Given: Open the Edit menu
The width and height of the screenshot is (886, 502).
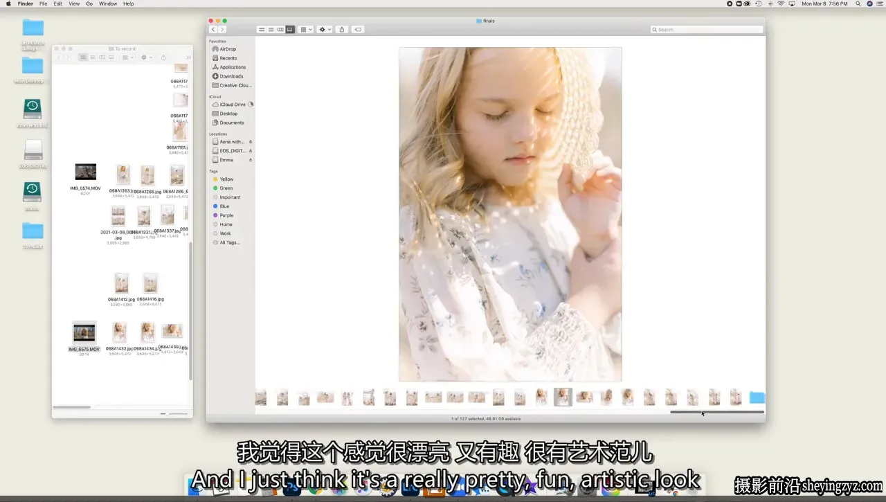Looking at the screenshot, I should coord(58,3).
